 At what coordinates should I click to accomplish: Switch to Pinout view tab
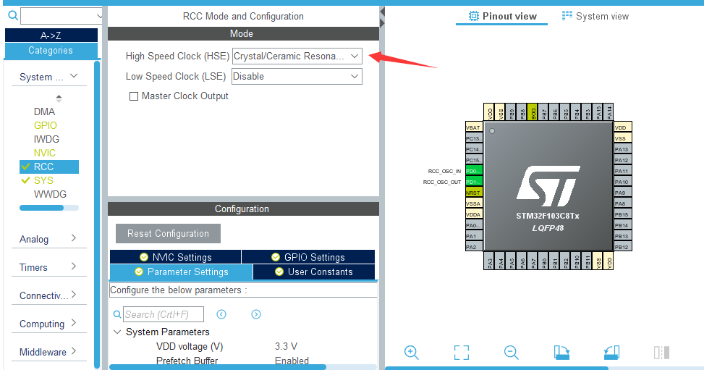click(502, 16)
